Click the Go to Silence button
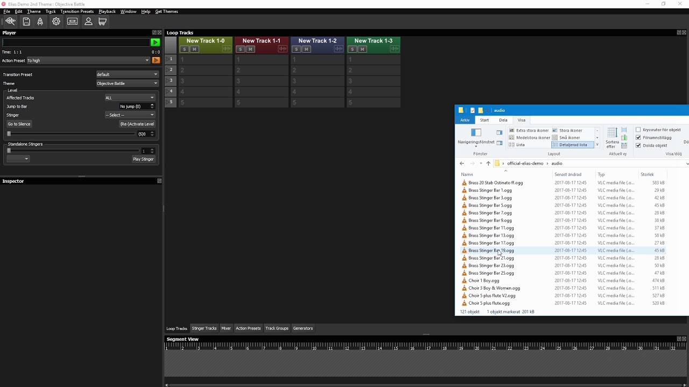 (19, 124)
